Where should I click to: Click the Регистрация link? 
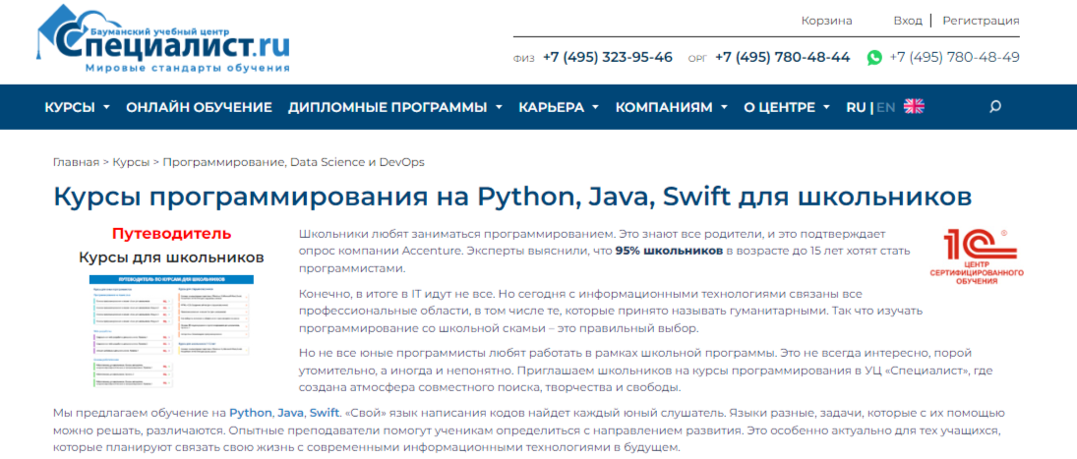[981, 21]
